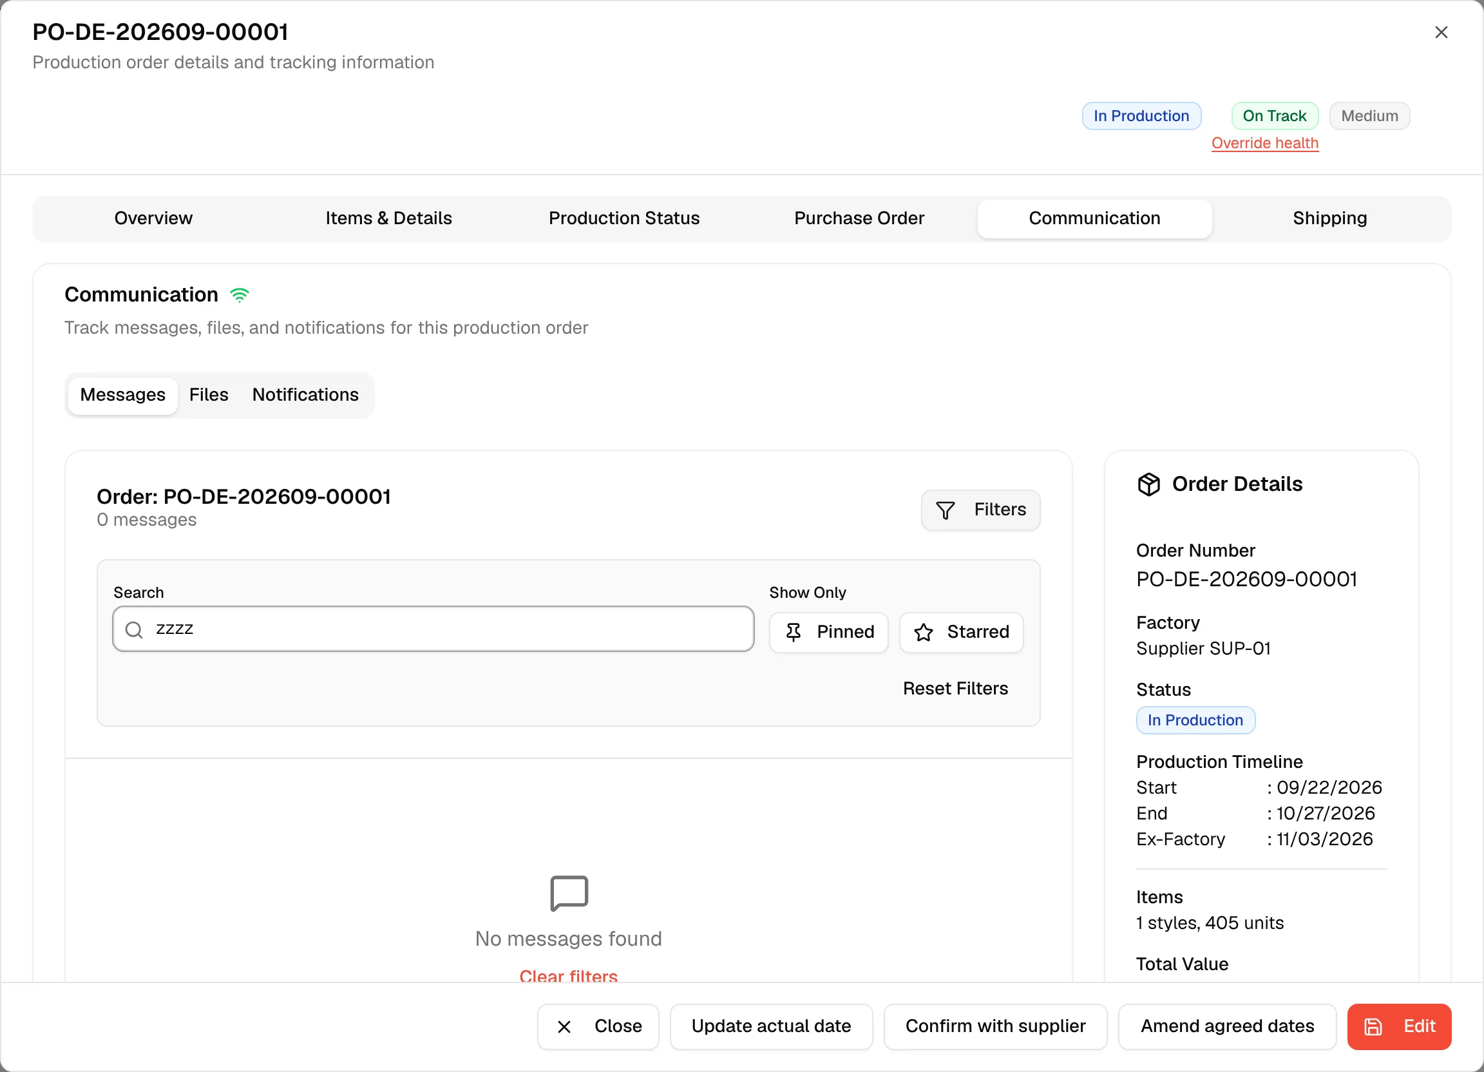Close the dialog with the top-right X icon
Viewport: 1484px width, 1072px height.
[1441, 32]
